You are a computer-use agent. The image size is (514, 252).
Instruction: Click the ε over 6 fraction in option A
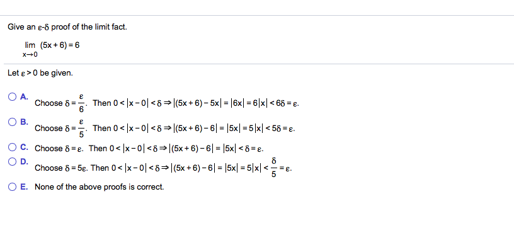(x=82, y=103)
